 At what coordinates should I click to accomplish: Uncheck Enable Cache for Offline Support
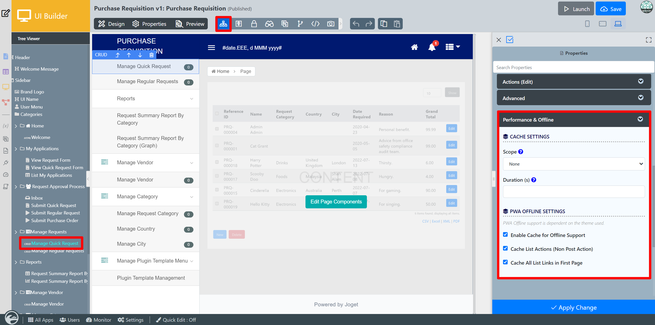505,235
